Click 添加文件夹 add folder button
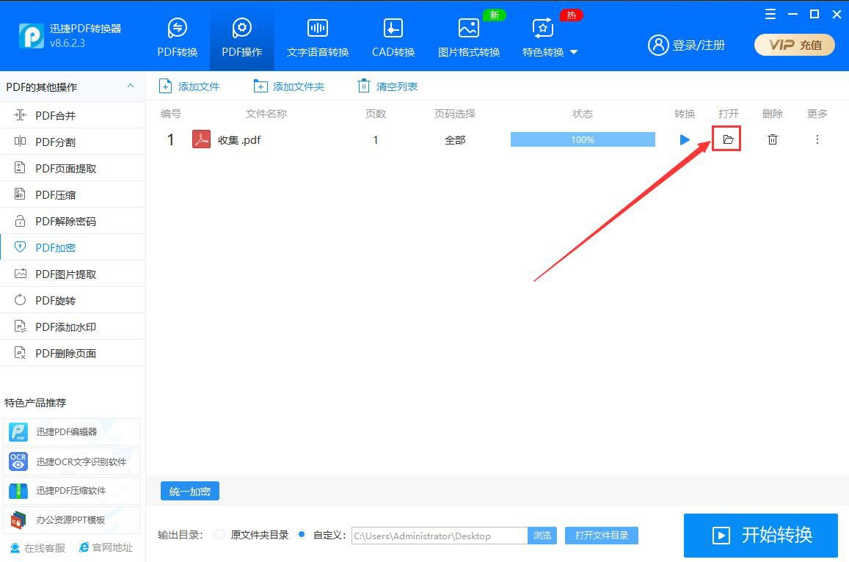Image resolution: width=849 pixels, height=562 pixels. [288, 86]
